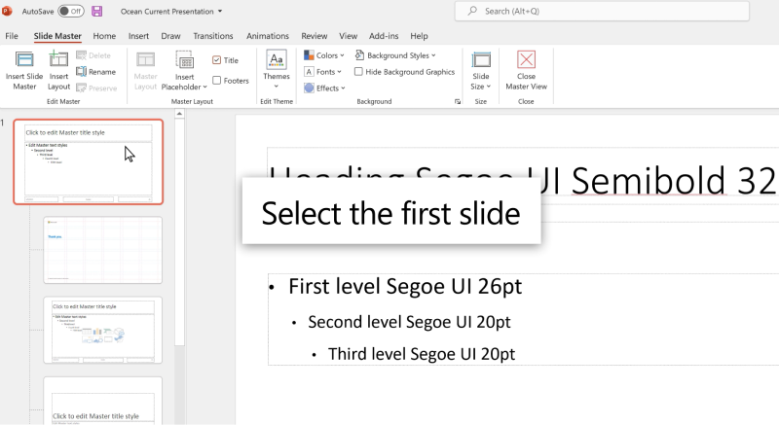Open the Animations tab

point(268,36)
